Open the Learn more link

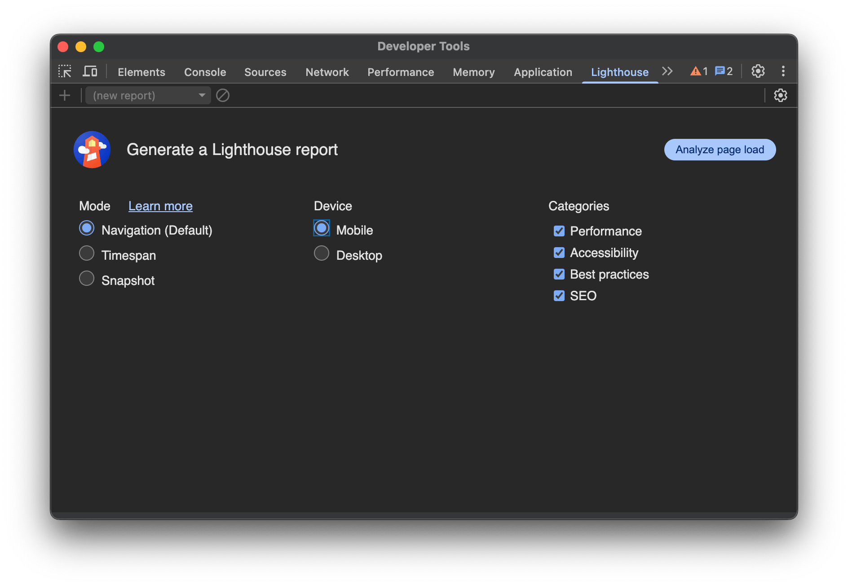[160, 206]
